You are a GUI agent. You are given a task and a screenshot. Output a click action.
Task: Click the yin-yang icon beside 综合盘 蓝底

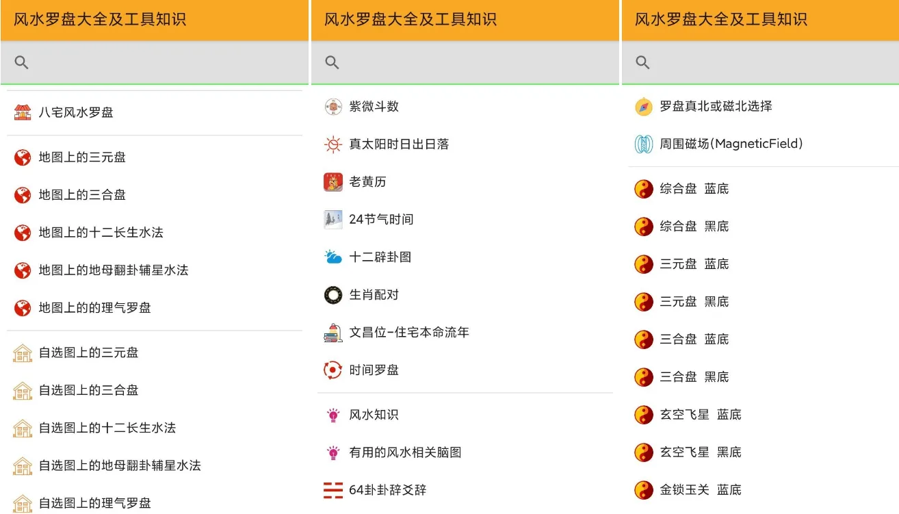point(644,189)
